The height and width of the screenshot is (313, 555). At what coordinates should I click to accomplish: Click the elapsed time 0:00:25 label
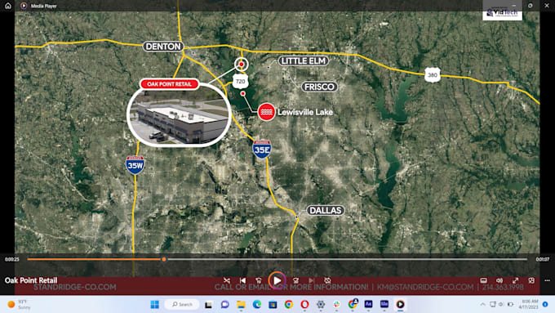(12, 260)
